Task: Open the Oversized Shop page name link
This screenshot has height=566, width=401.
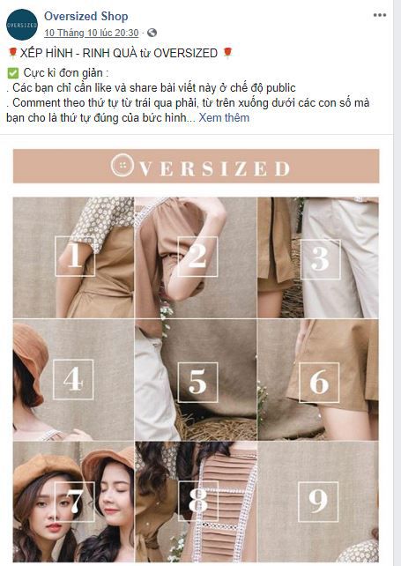Action: [x=85, y=16]
